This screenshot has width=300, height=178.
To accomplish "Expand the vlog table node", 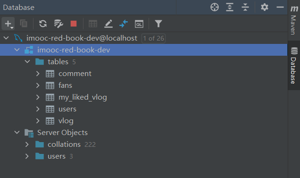I will pyautogui.click(x=38, y=121).
